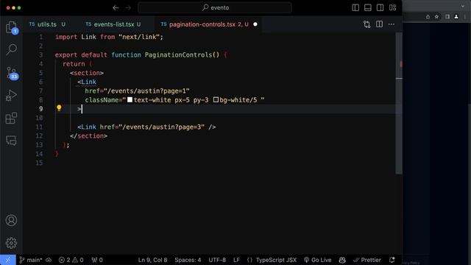
Task: Open the tab list chevron in browser window
Action: (x=463, y=7)
